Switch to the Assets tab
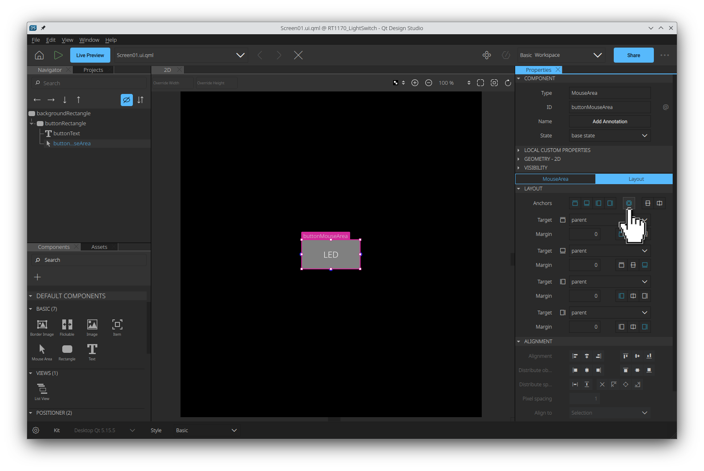This screenshot has width=704, height=471. tap(99, 247)
